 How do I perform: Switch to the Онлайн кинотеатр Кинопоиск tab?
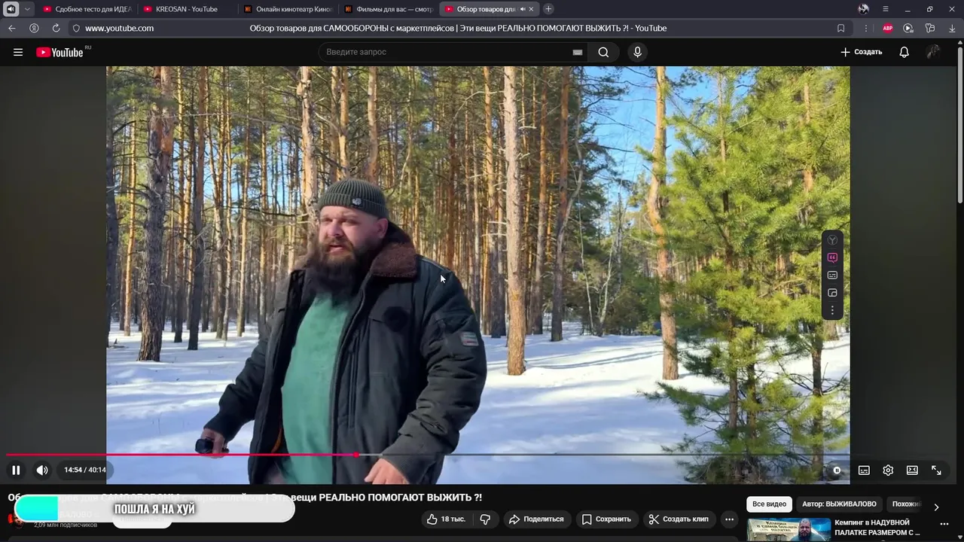[x=288, y=9]
